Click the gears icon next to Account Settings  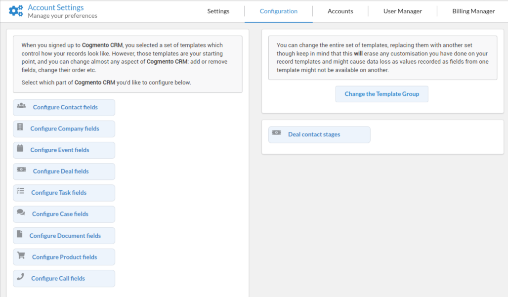(16, 10)
